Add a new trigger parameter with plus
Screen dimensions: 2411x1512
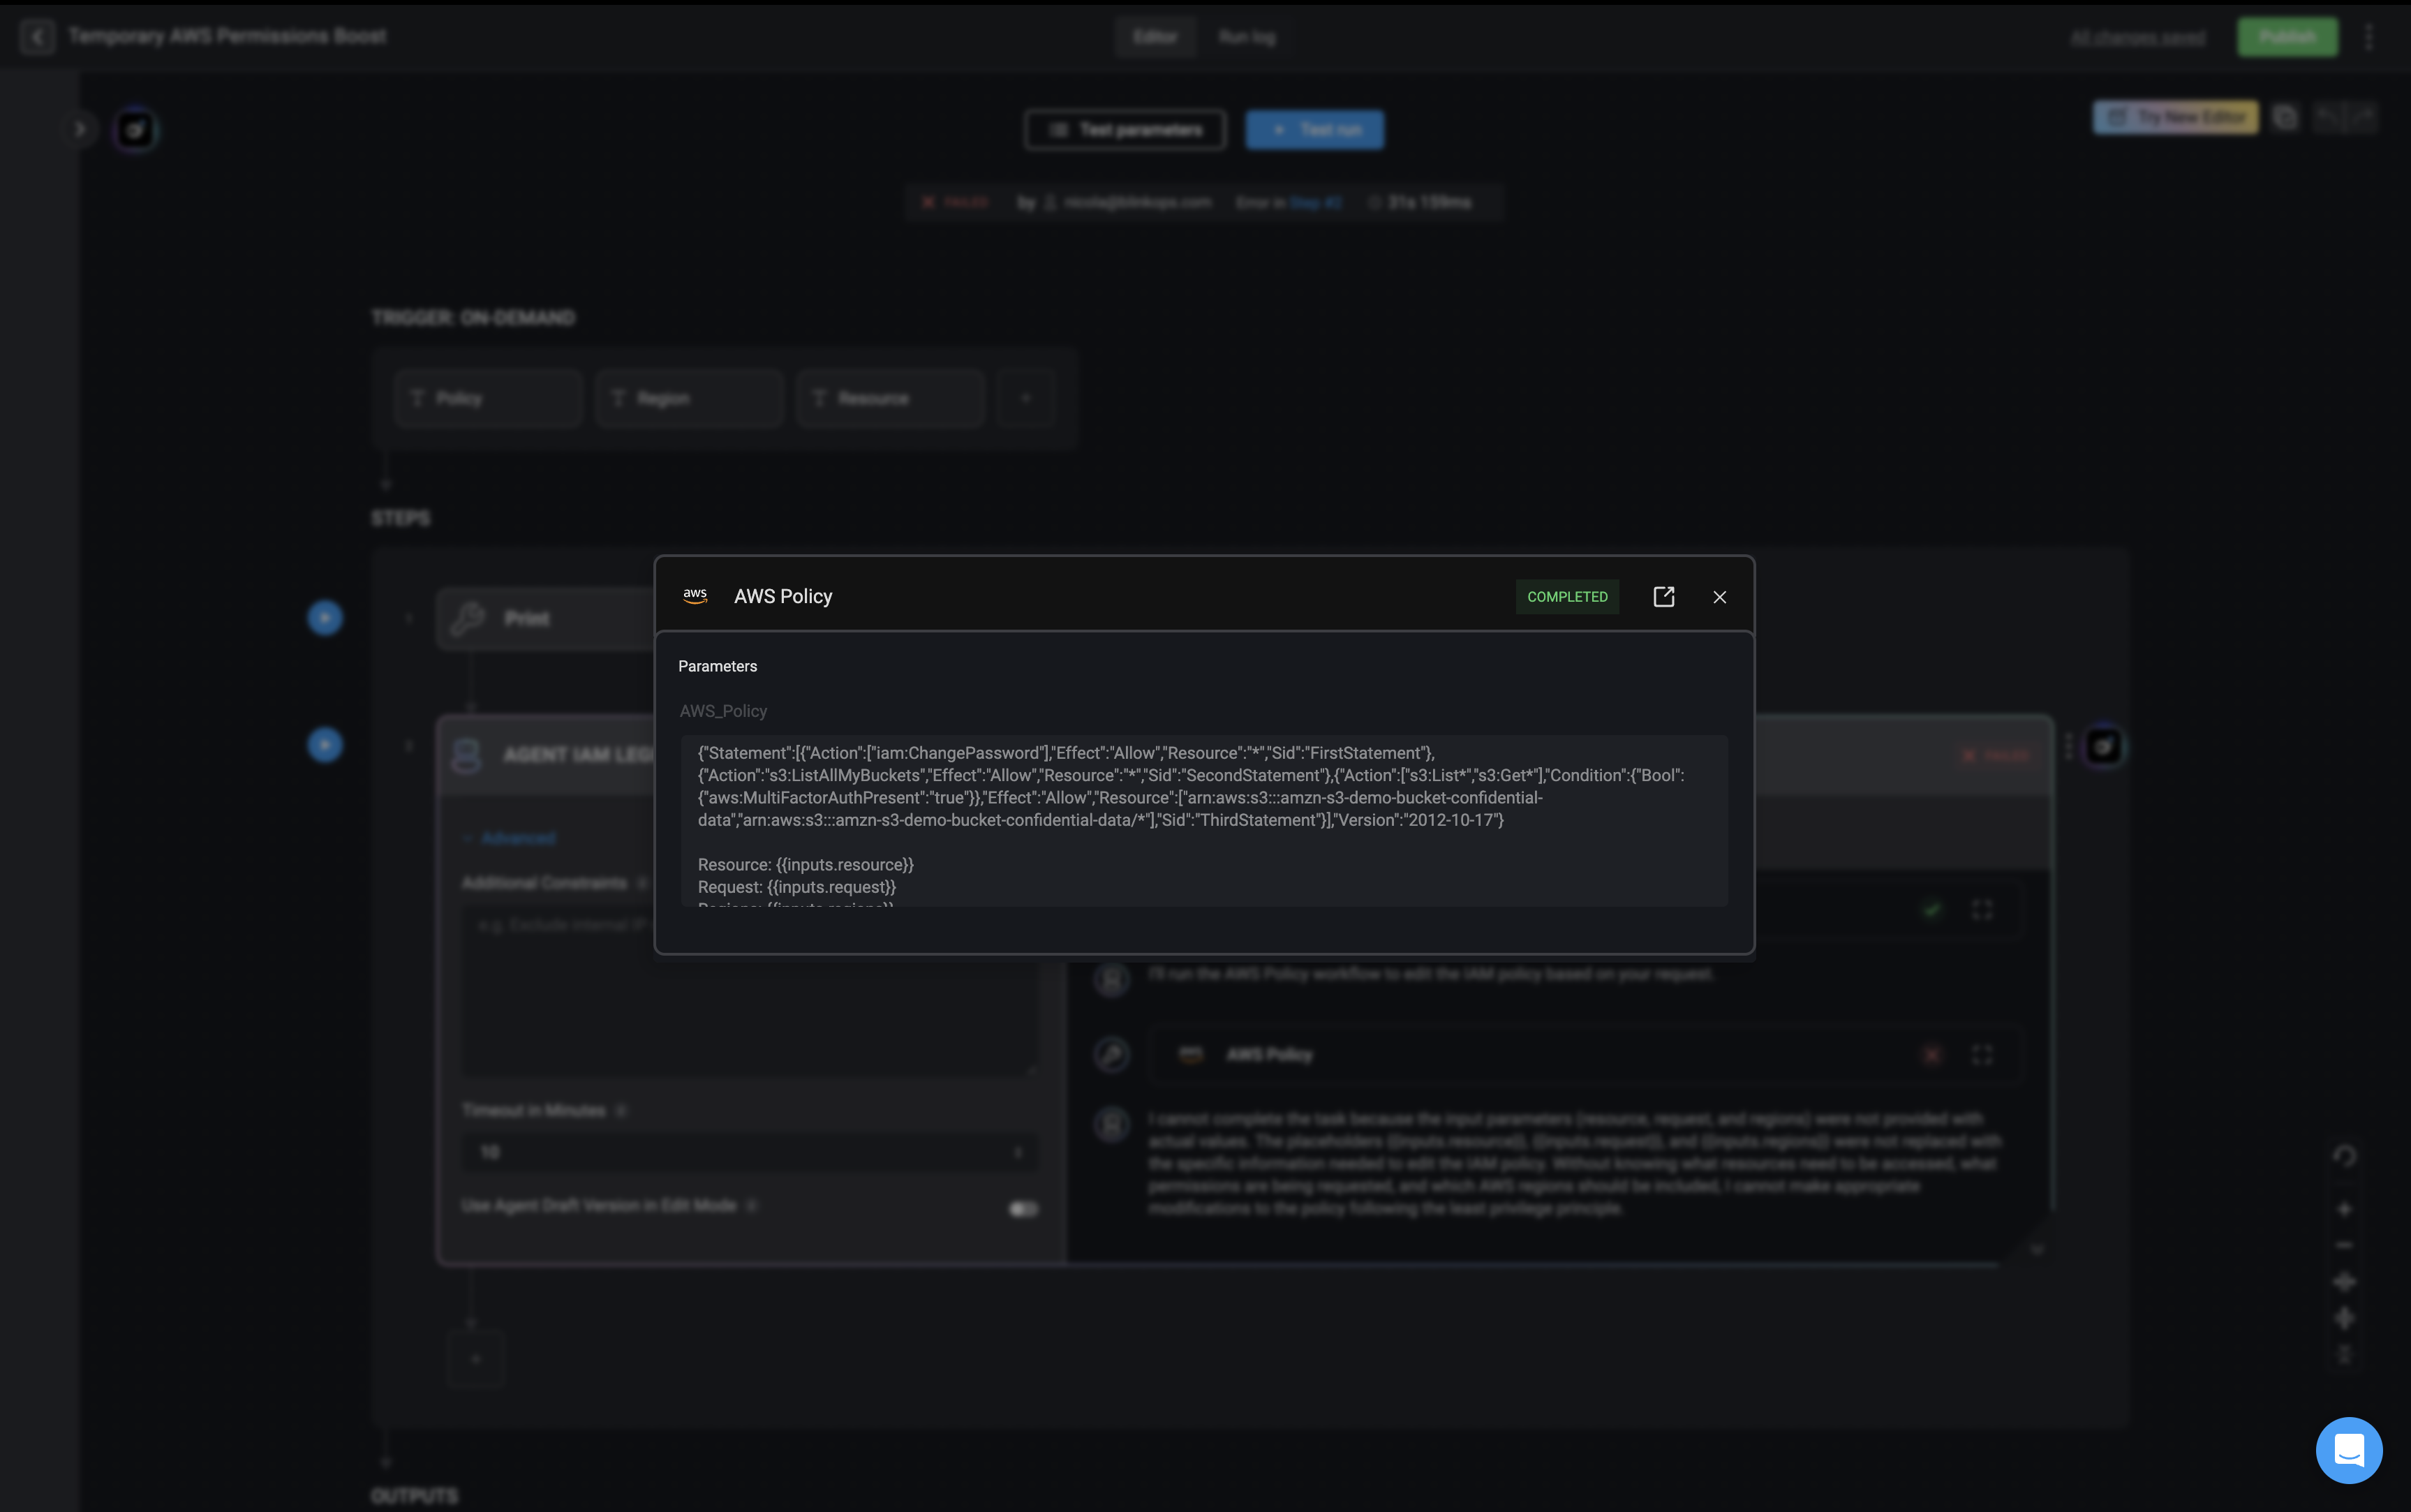(x=1025, y=398)
